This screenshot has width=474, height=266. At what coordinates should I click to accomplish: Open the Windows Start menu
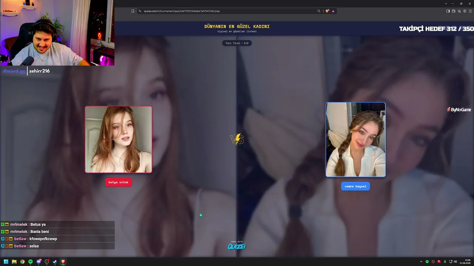(x=6, y=262)
